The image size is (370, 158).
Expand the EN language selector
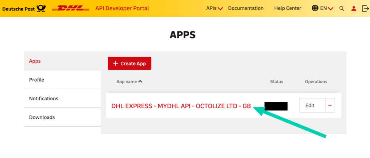pos(327,8)
